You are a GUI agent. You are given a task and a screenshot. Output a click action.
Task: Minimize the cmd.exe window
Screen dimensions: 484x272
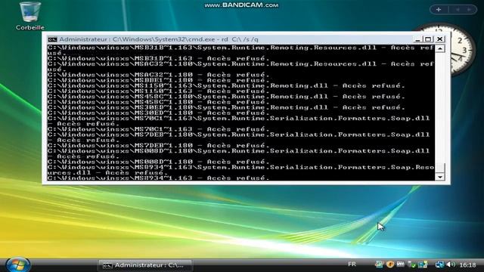(417, 39)
